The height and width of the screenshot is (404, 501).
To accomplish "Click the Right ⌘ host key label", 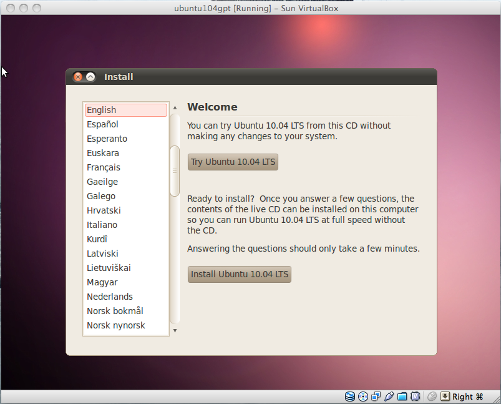I will tap(467, 397).
